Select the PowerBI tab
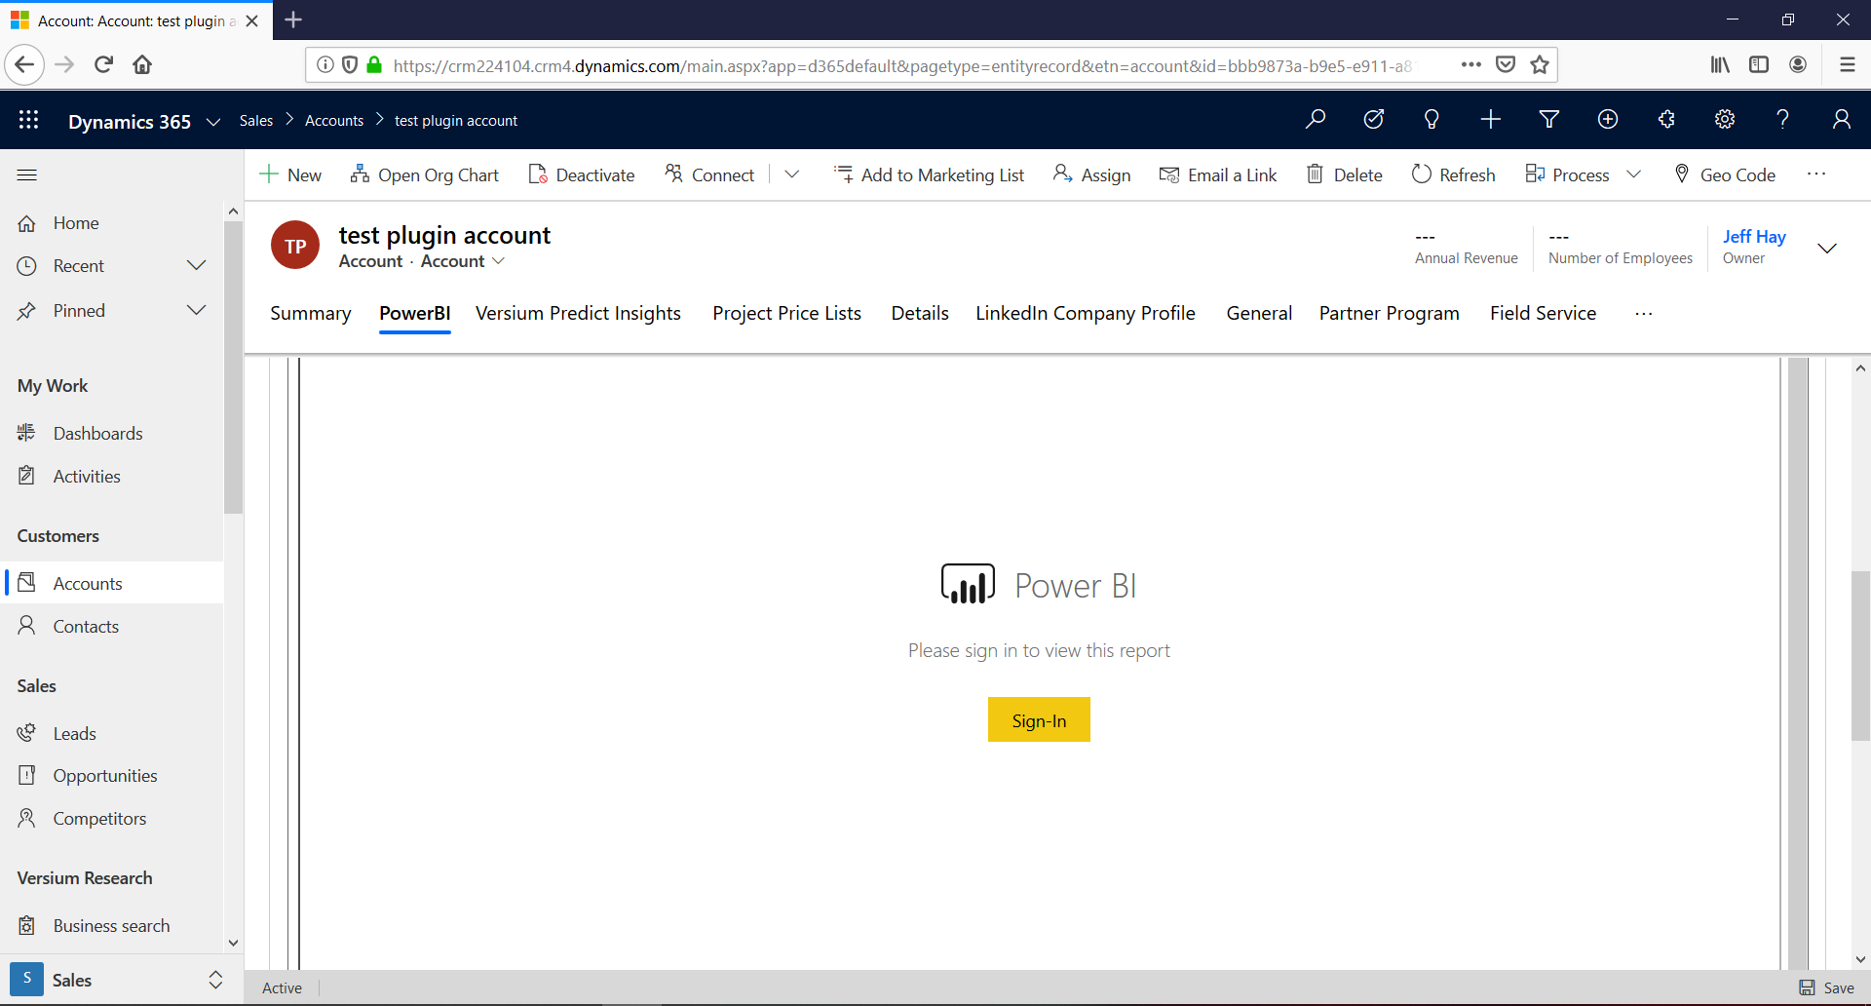Viewport: 1871px width, 1006px height. 415,313
